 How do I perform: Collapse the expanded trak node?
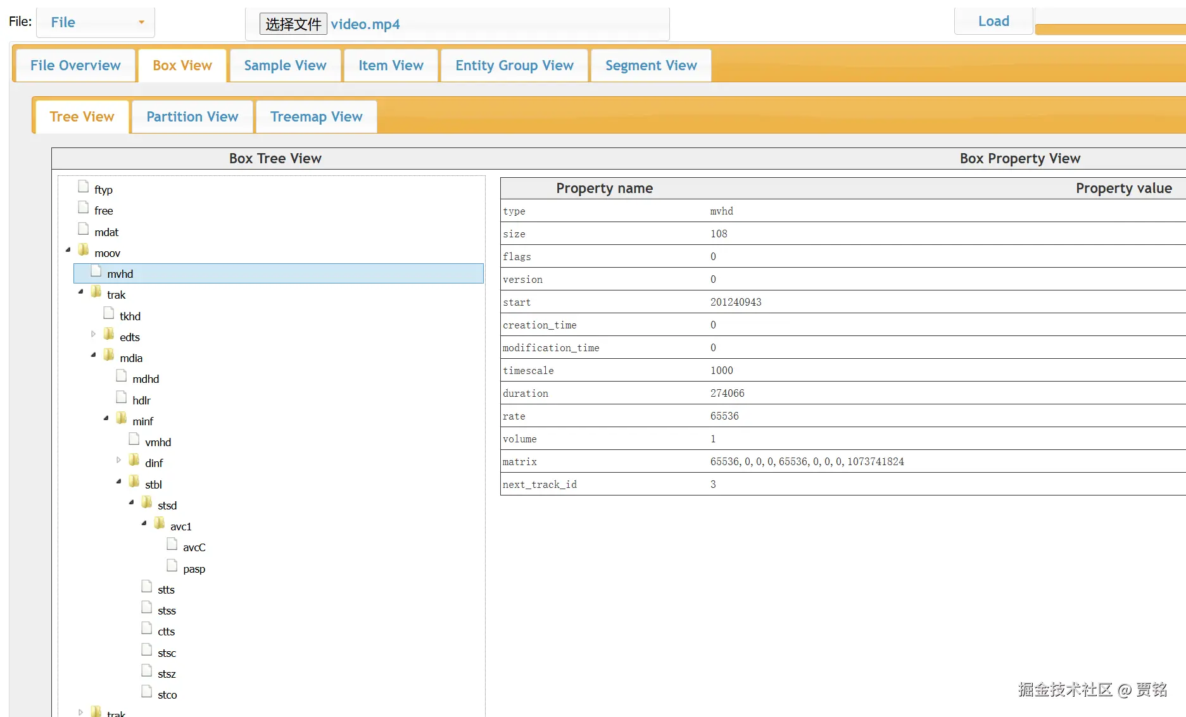point(81,292)
